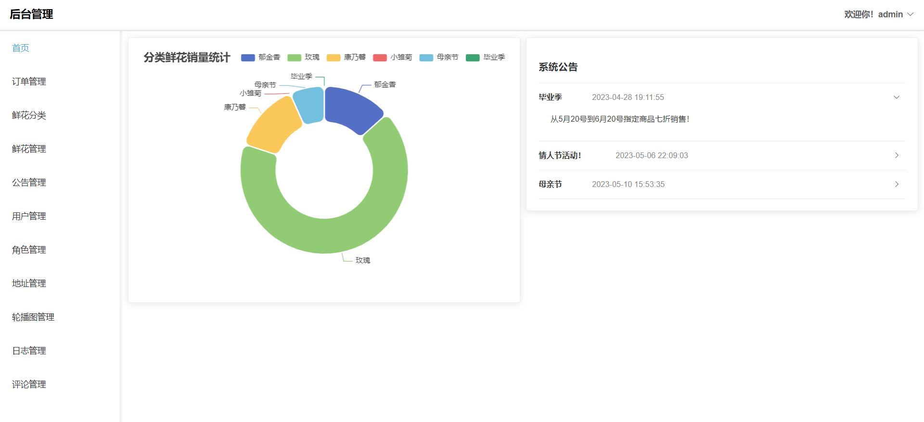Open 鲜花分类 in the sidebar
924x422 pixels.
[29, 115]
